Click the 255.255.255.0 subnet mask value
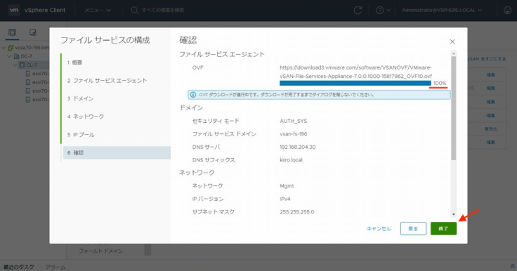 coord(296,212)
